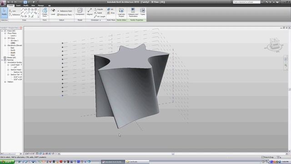Switch to Camtasia taskbar button
Screen dimensions: 291x164
coord(137,162)
